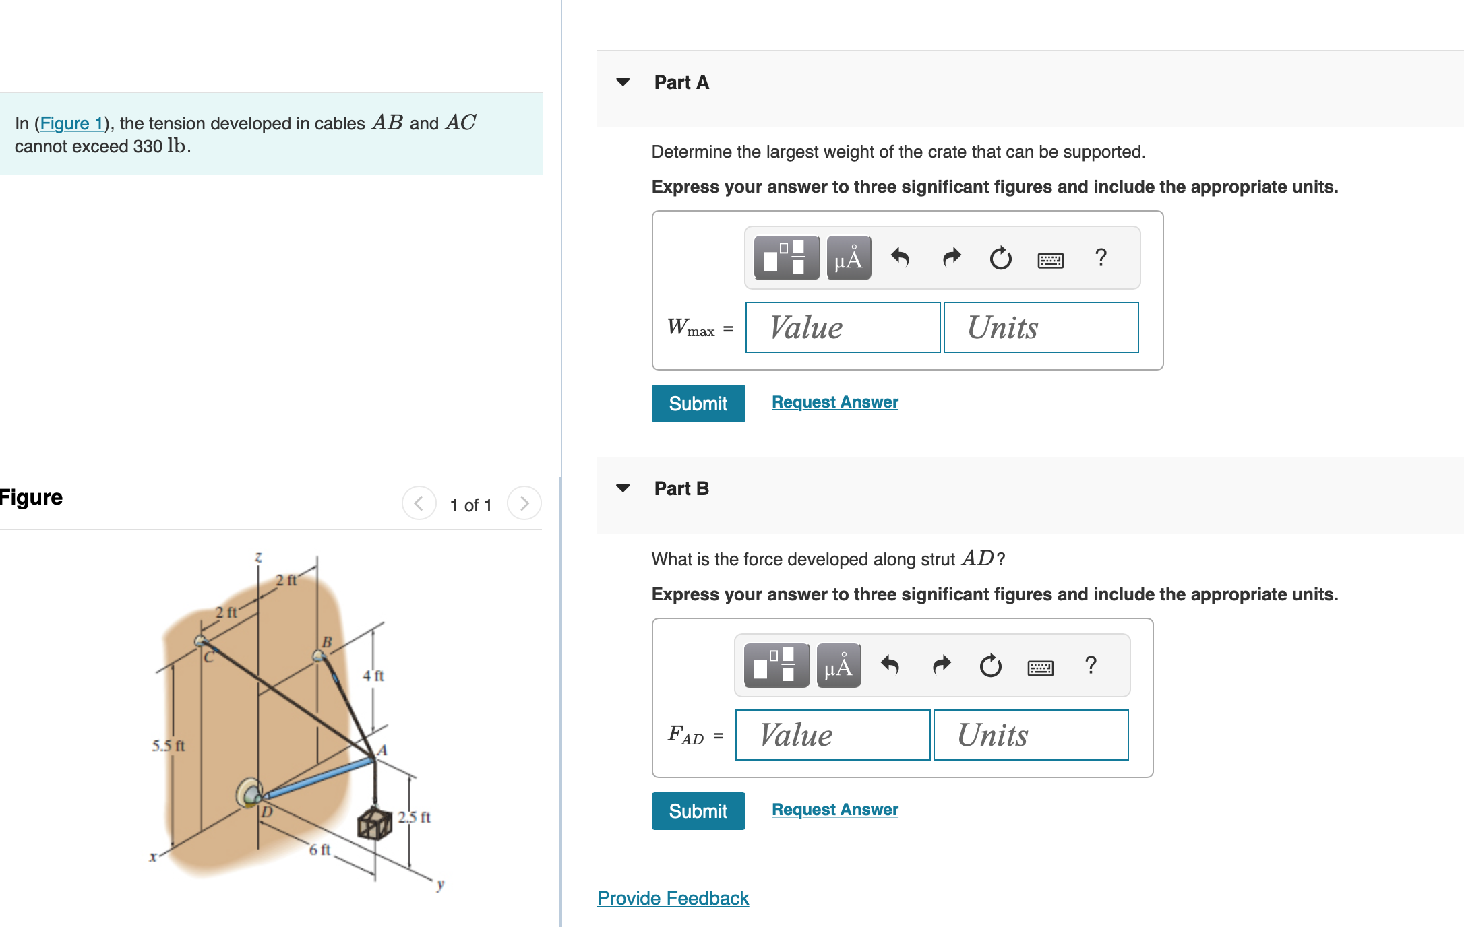Viewport: 1464px width, 927px height.
Task: Click the left arrow in figure navigation
Action: click(419, 503)
